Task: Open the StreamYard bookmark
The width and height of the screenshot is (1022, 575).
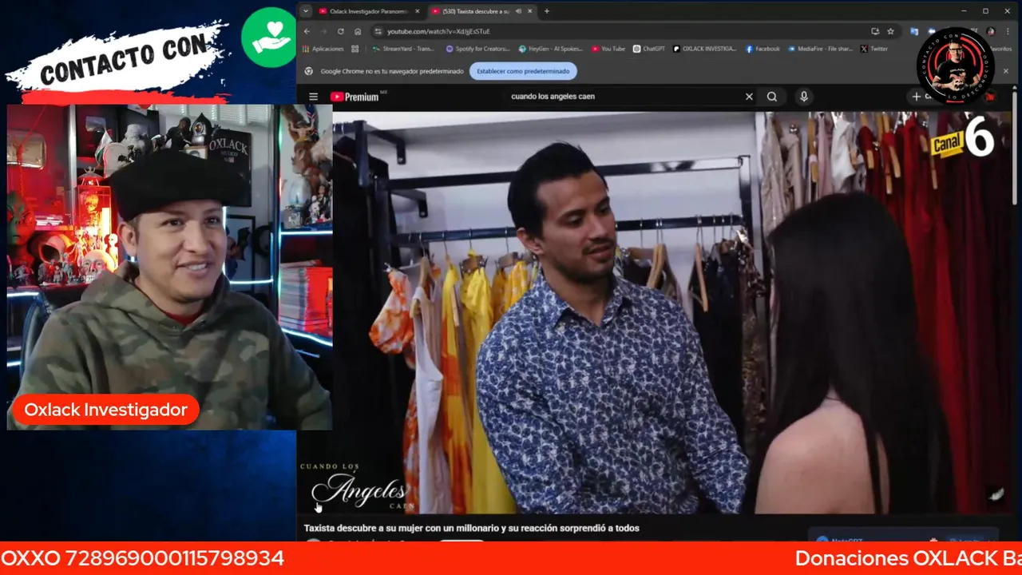Action: pos(402,49)
